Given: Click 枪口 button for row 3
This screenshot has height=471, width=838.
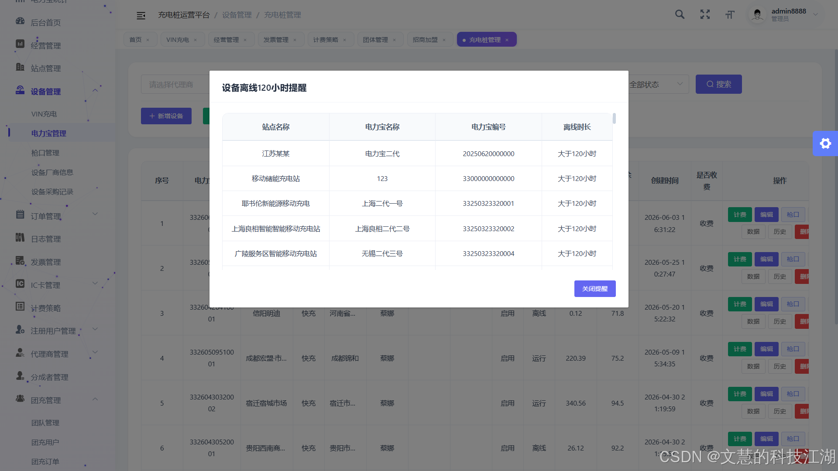Looking at the screenshot, I should pyautogui.click(x=793, y=304).
